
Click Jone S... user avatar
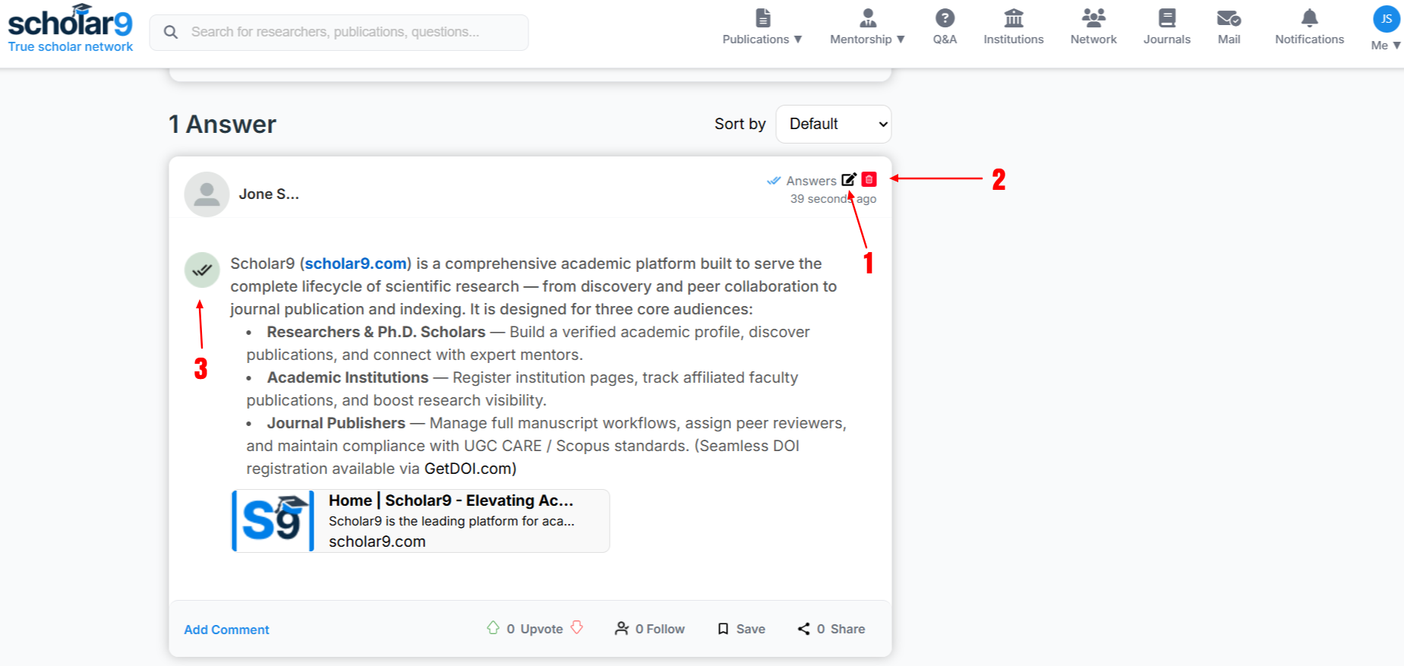click(x=207, y=194)
